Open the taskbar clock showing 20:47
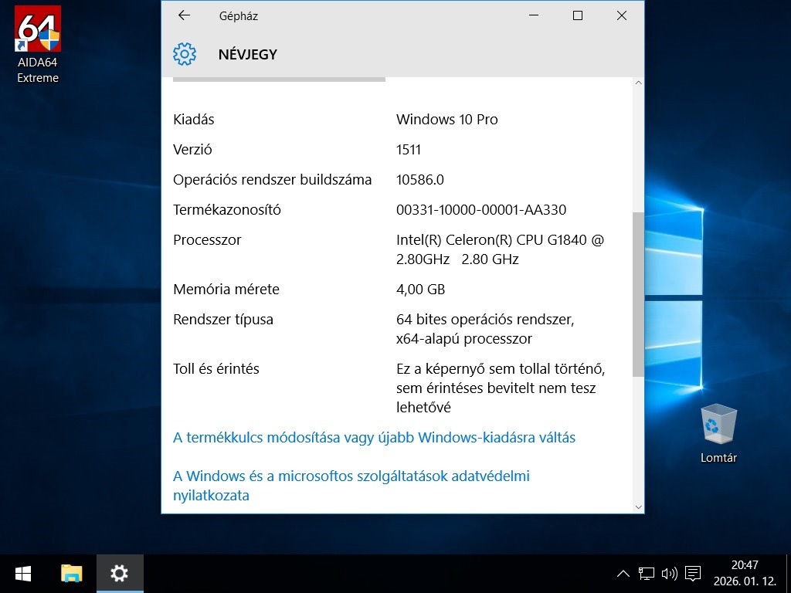 coord(745,574)
